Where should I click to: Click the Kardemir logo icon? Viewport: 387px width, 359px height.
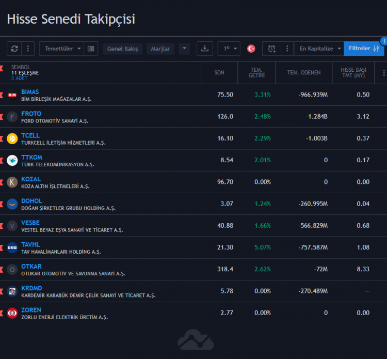click(12, 291)
